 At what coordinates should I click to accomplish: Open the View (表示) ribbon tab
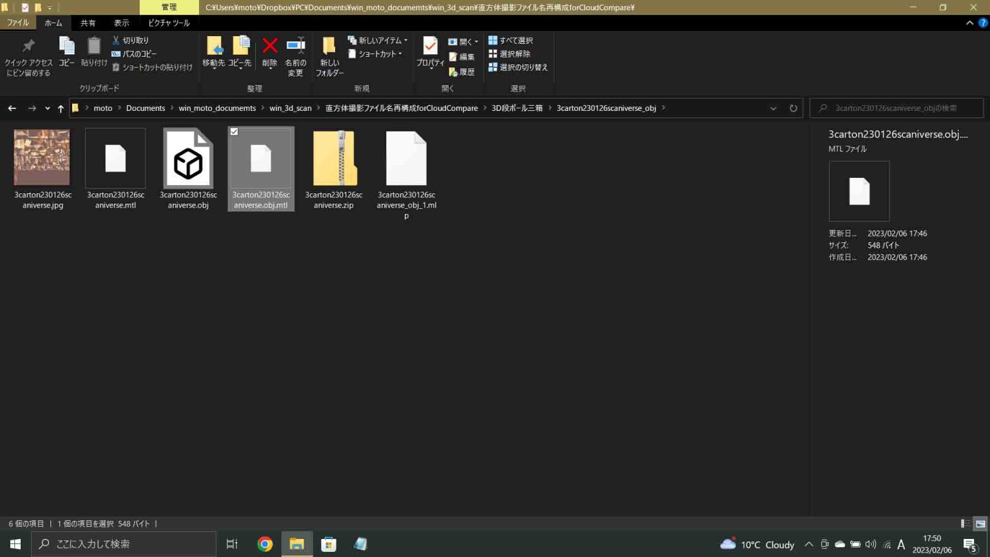click(121, 23)
